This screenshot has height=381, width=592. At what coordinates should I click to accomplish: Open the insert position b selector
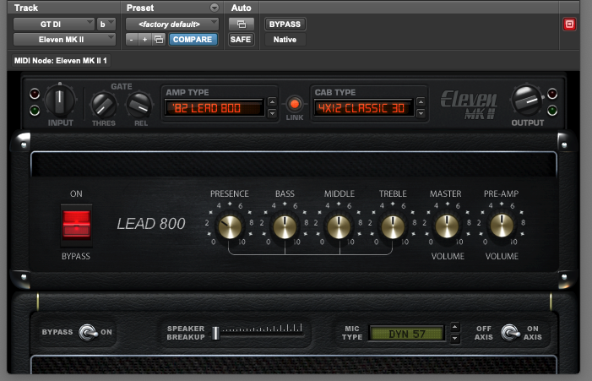point(106,24)
